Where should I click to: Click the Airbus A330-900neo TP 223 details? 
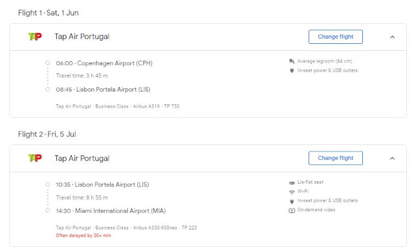point(165,228)
